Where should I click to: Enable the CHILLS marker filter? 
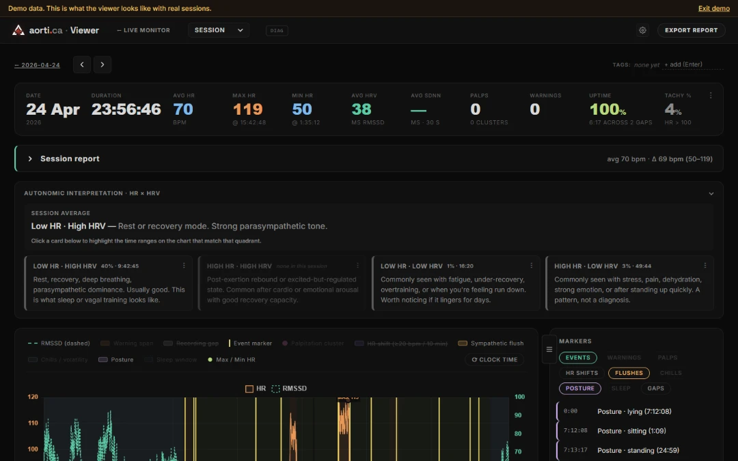coord(671,373)
